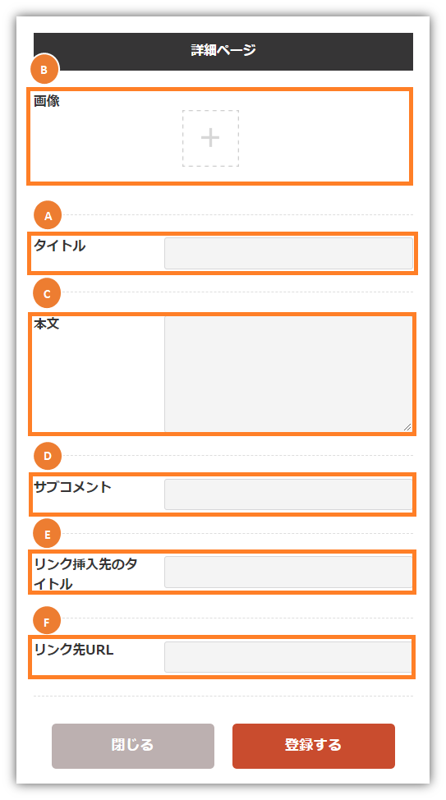Select the リンク挿入先のタイトル input field

[x=288, y=572]
